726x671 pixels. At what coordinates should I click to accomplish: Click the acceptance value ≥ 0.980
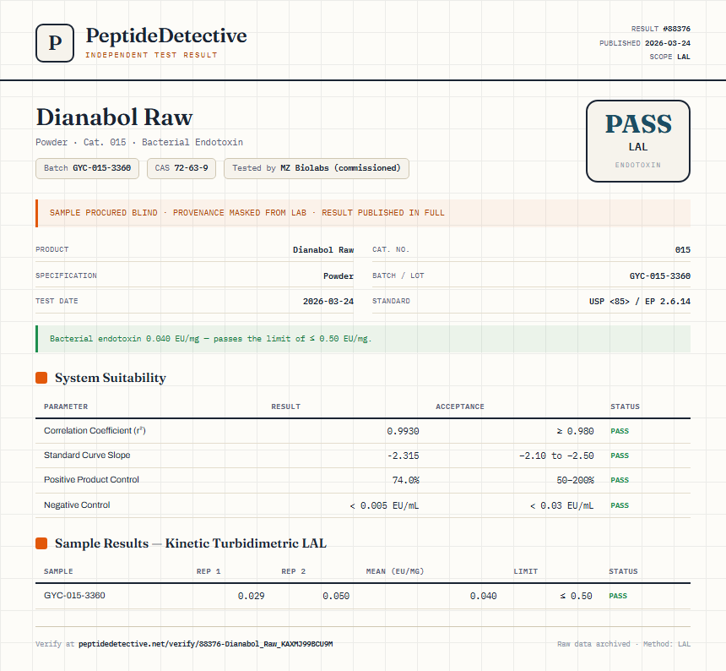[x=575, y=431]
